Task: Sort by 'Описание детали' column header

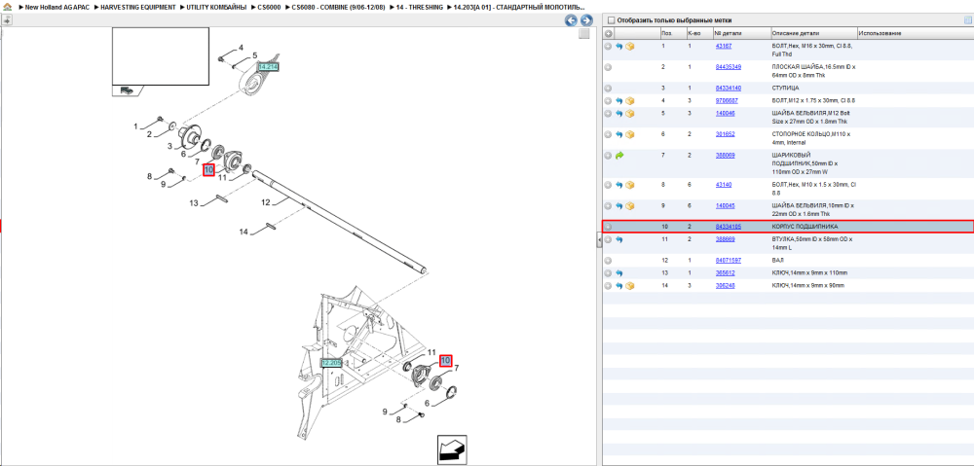Action: coord(813,33)
